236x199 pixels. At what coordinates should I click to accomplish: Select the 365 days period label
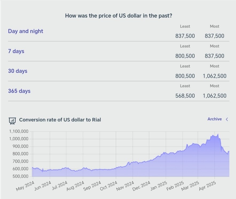(19, 91)
